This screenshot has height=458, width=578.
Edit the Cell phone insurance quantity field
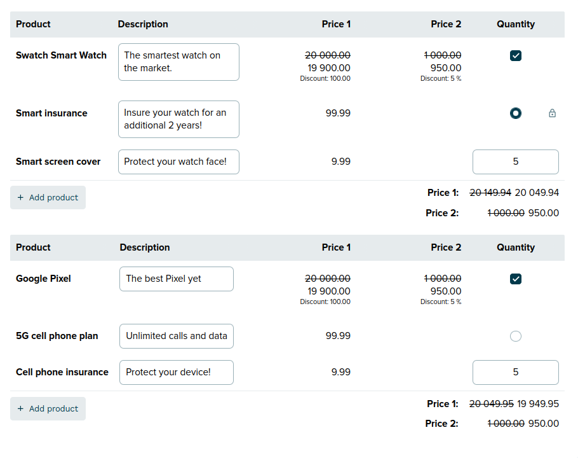(x=515, y=372)
